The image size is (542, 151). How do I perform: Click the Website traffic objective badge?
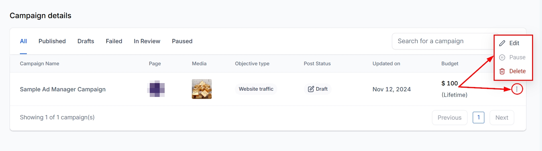click(256, 89)
